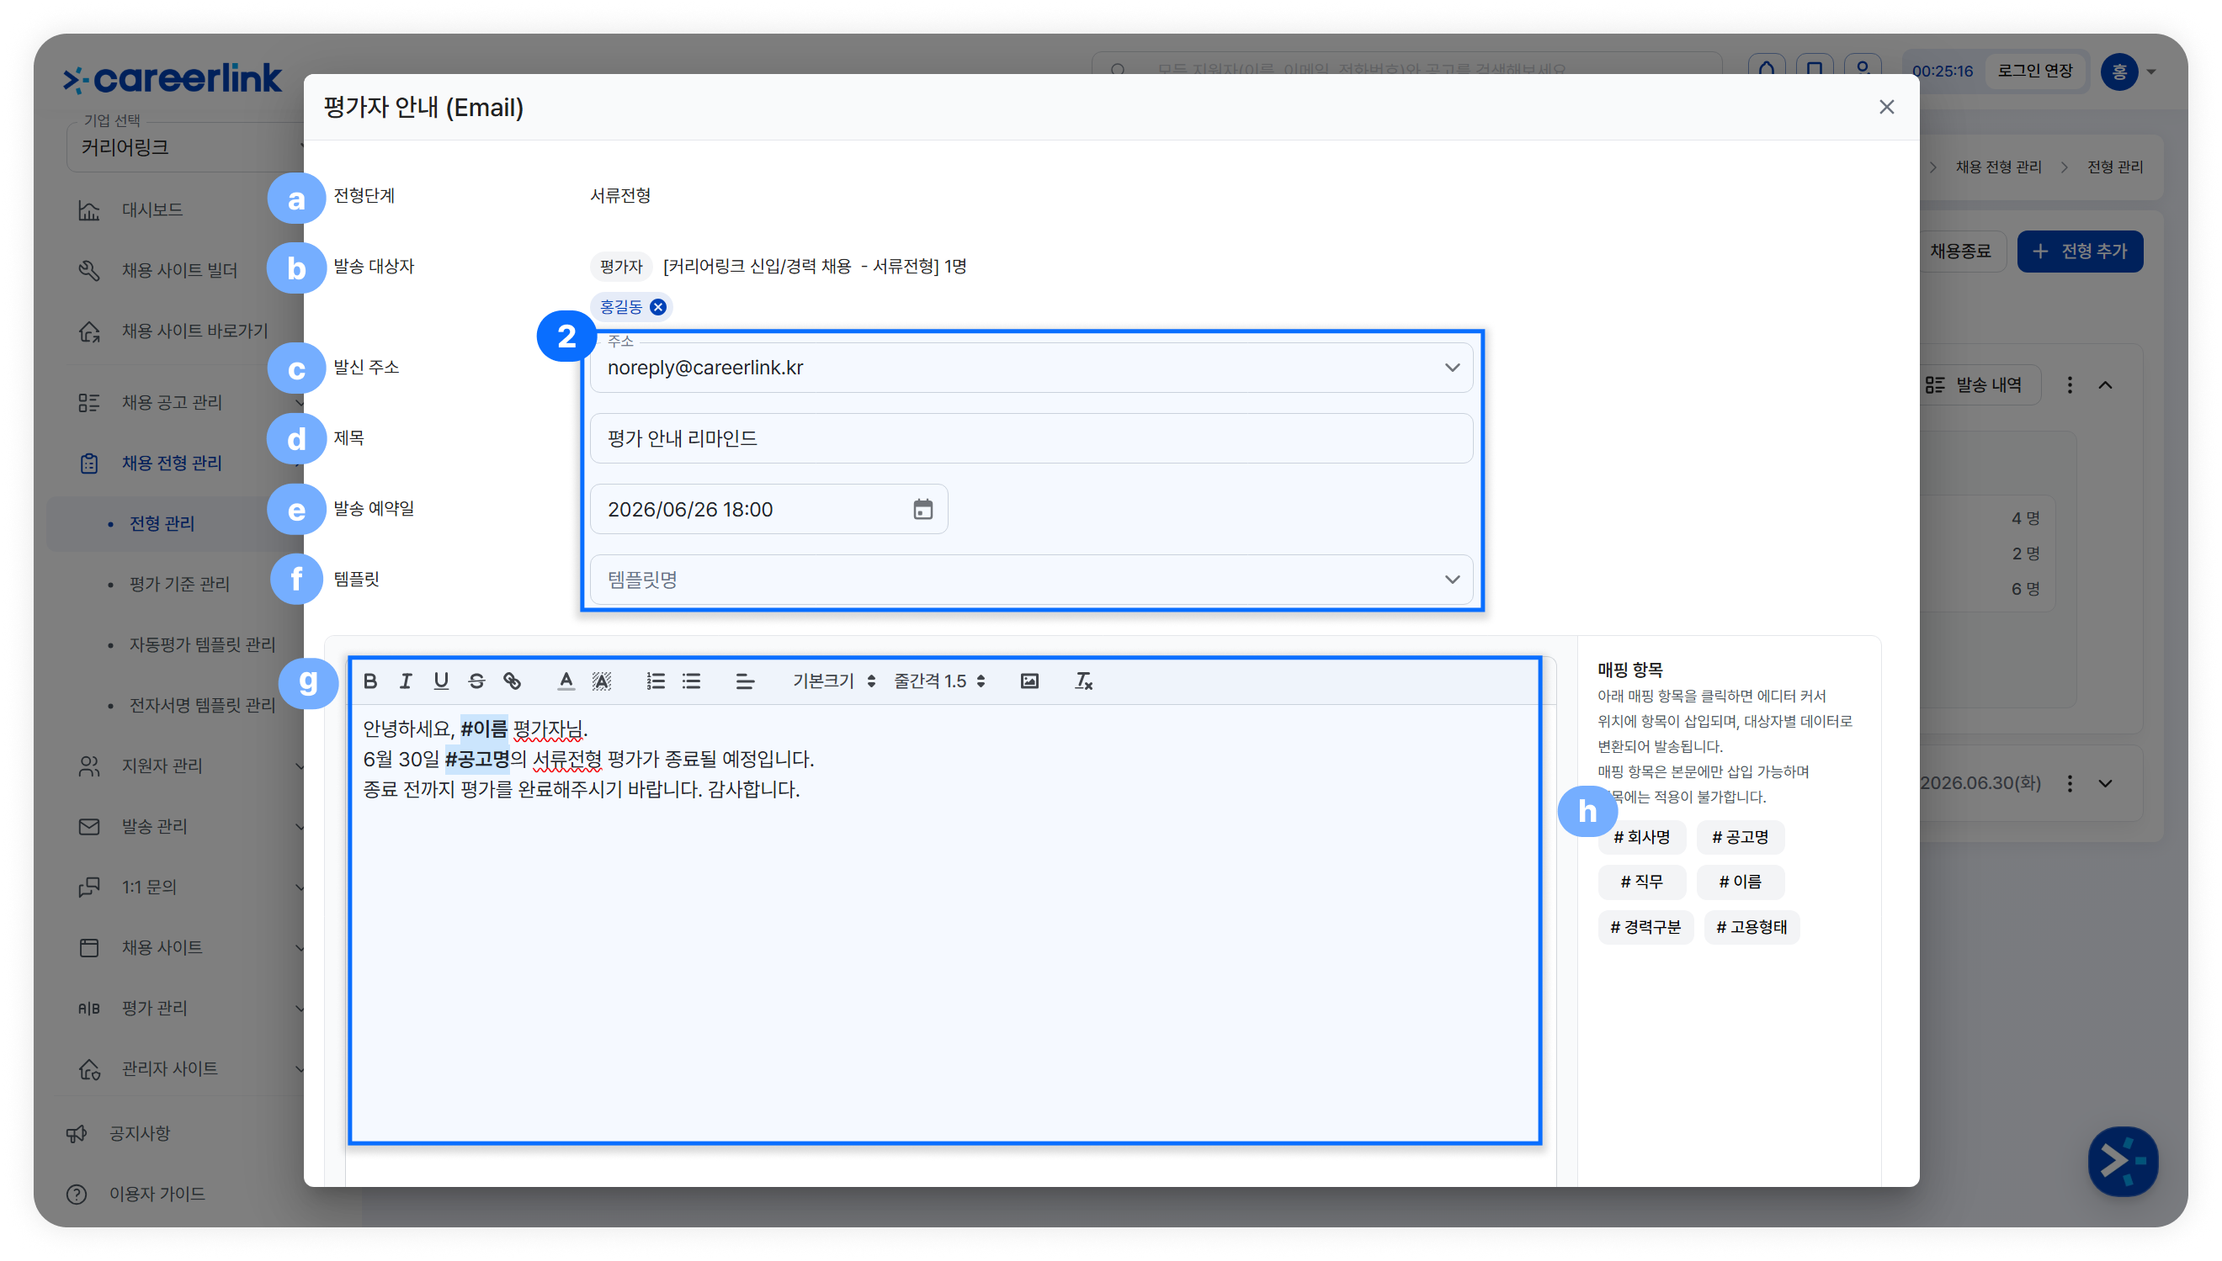The width and height of the screenshot is (2222, 1261).
Task: Insert the # 경력구분 mapping tag
Action: (1645, 928)
